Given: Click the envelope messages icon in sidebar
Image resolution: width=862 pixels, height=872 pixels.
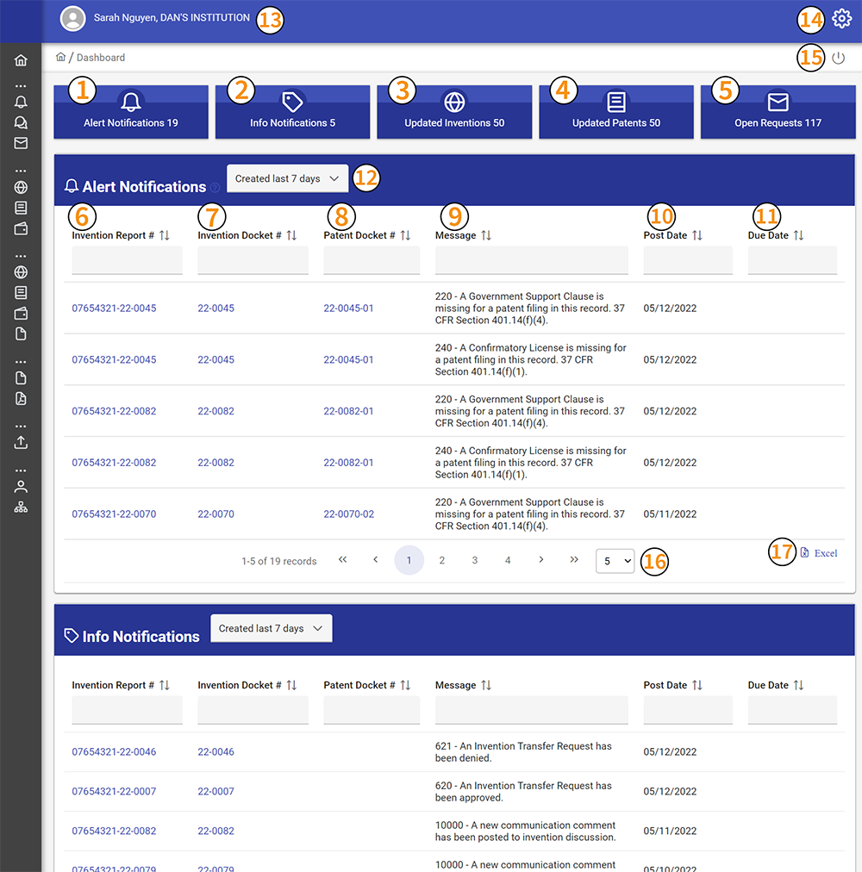Looking at the screenshot, I should pos(21,143).
